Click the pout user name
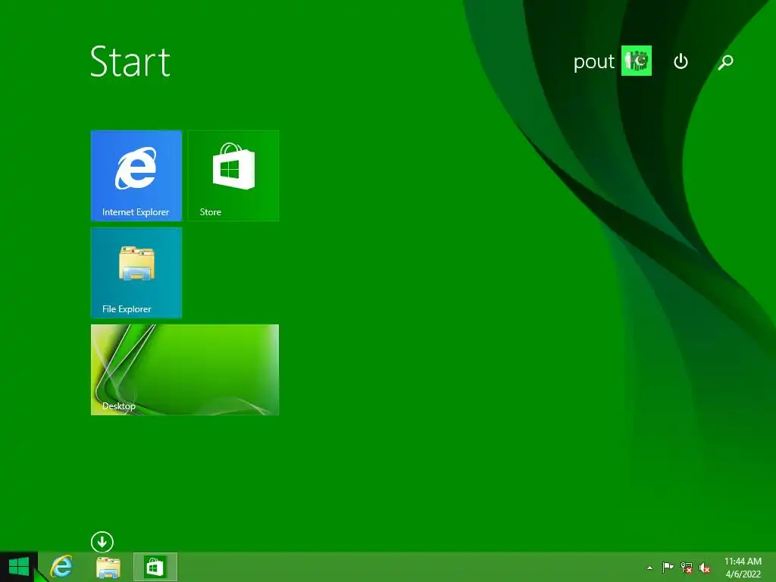Image resolution: width=776 pixels, height=582 pixels. point(593,62)
